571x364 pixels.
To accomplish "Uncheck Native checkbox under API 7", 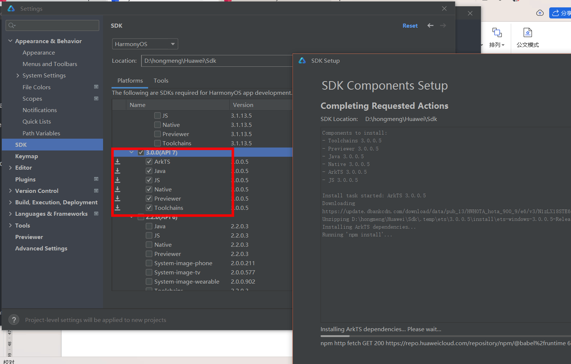I will point(149,189).
